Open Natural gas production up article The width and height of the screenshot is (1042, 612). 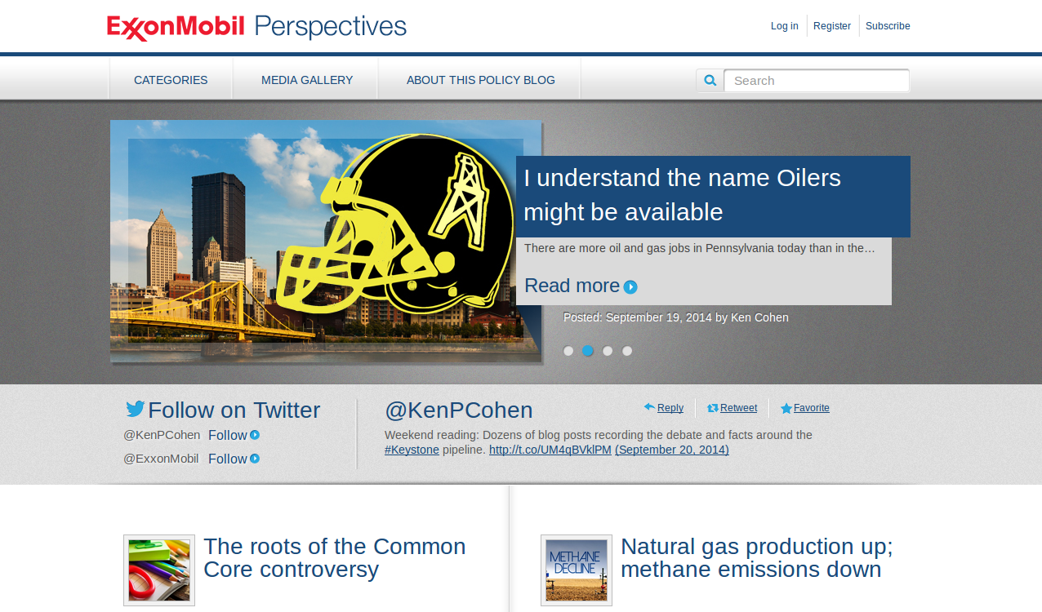click(x=757, y=557)
